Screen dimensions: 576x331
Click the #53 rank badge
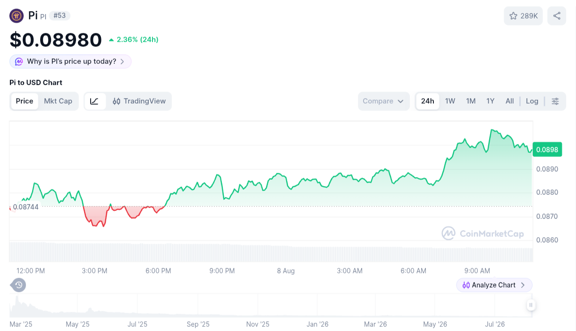pyautogui.click(x=59, y=16)
